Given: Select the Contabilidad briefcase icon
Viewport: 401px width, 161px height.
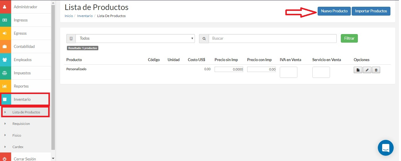Looking at the screenshot, I should 4,46.
